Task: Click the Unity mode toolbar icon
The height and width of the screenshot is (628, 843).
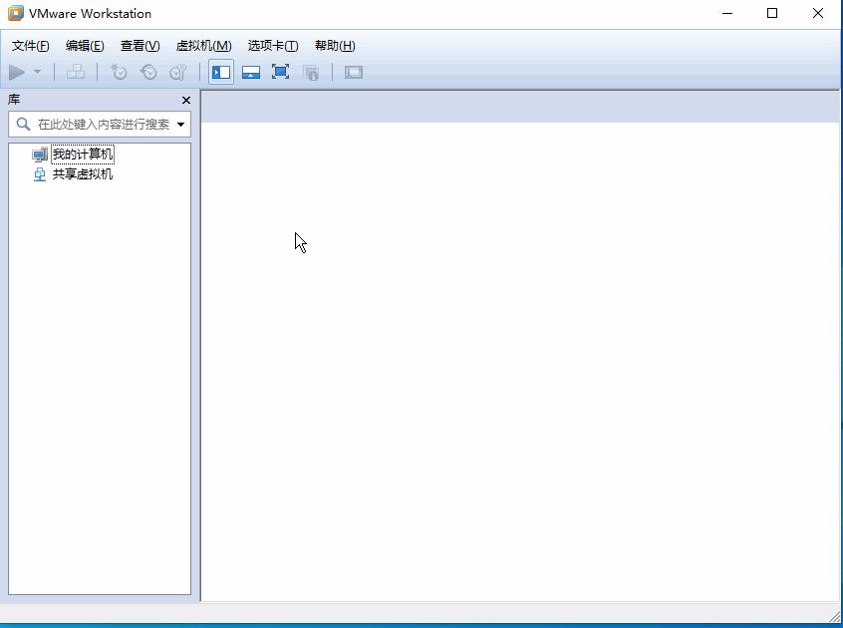Action: point(311,72)
